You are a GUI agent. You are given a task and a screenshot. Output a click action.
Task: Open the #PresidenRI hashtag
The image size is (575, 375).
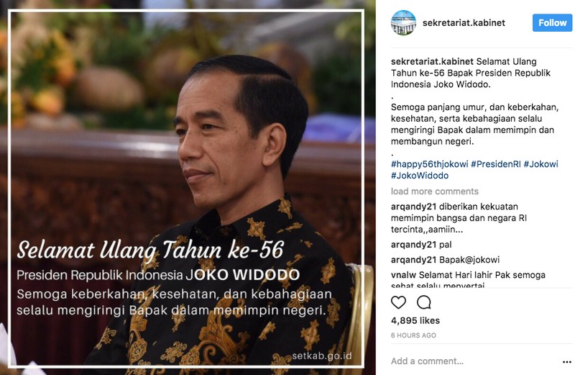[x=496, y=164]
